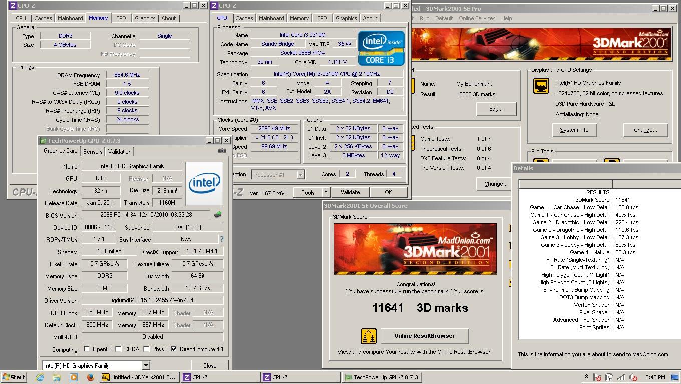Expand the Tools button dropdown arrow
Viewport: 681px width, 384px height.
(325, 192)
